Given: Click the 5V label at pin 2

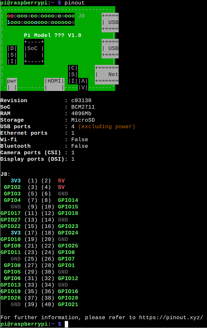Looking at the screenshot, I should [61, 181].
